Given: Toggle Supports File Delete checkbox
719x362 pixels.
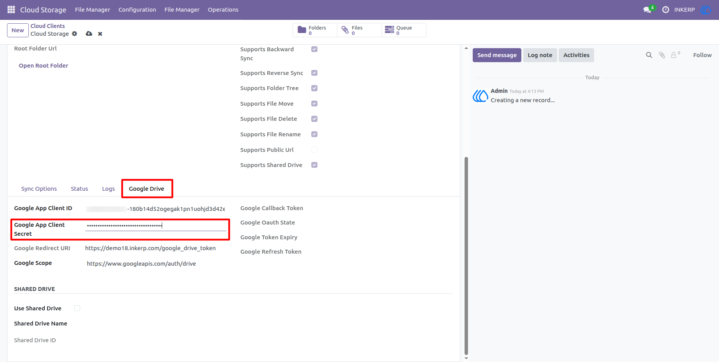Looking at the screenshot, I should [314, 119].
